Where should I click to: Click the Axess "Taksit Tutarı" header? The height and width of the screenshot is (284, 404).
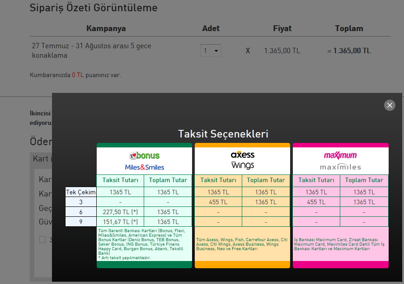point(218,180)
